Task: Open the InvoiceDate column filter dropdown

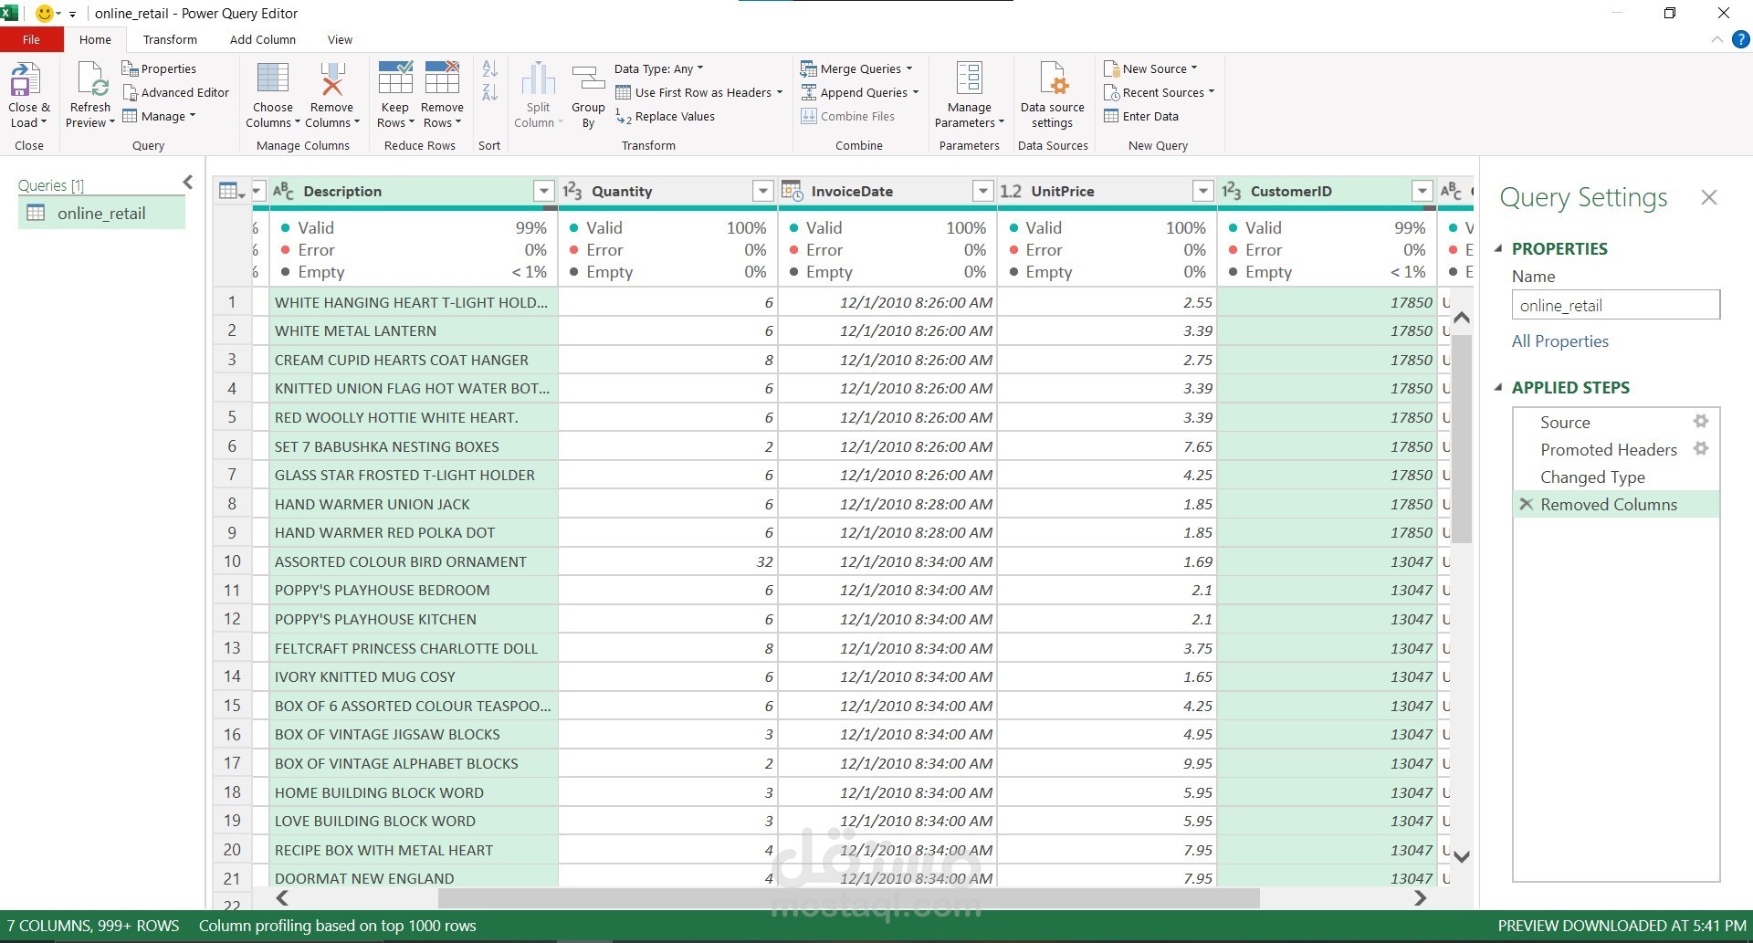Action: point(983,191)
